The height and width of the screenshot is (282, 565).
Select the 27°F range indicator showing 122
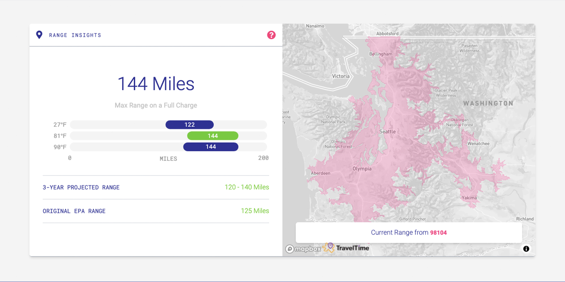pos(190,124)
